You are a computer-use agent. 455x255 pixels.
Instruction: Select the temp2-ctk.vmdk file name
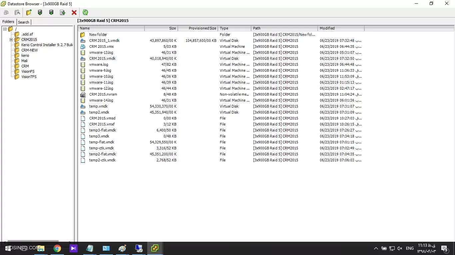coord(103,160)
